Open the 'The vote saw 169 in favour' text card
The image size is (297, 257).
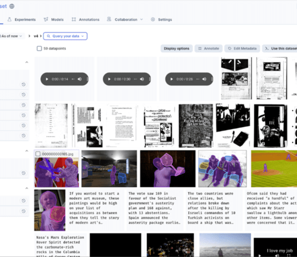pyautogui.click(x=155, y=210)
